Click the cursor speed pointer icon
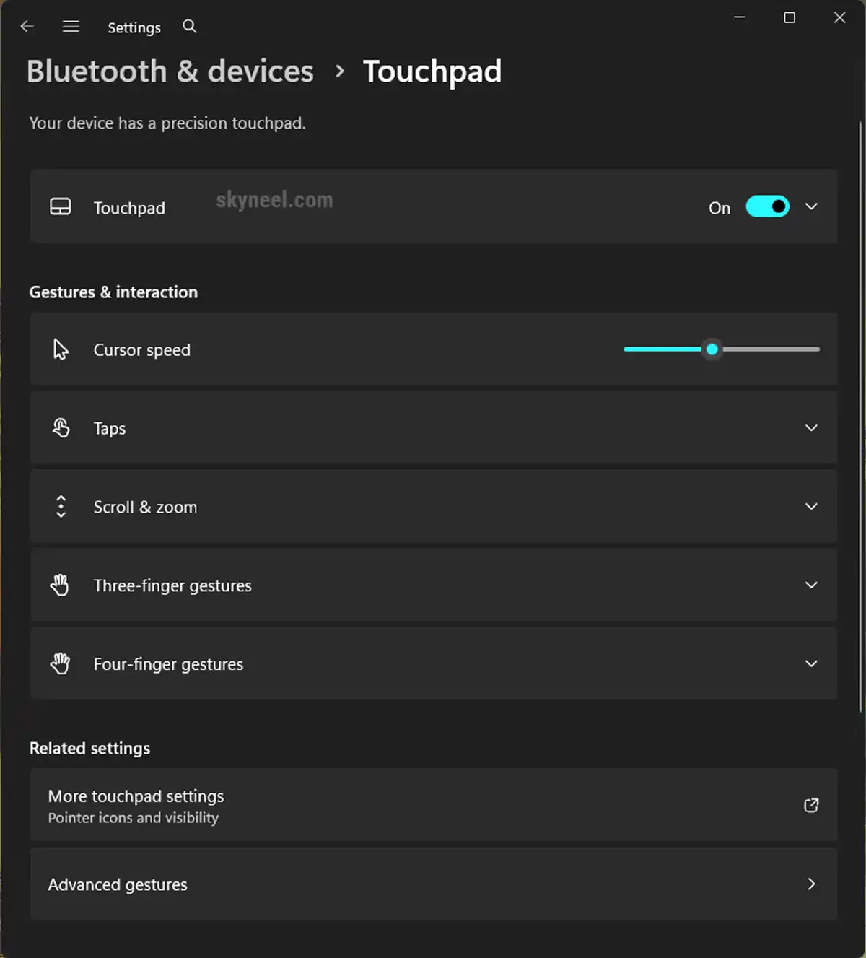This screenshot has width=866, height=958. tap(61, 349)
